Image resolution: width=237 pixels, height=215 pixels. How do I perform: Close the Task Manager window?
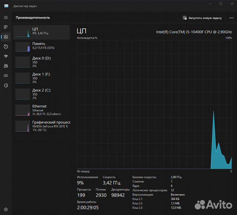[232, 4]
